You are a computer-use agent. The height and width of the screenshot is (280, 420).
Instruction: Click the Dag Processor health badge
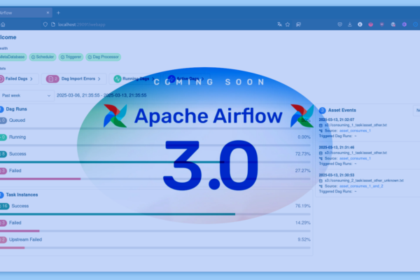coord(104,57)
